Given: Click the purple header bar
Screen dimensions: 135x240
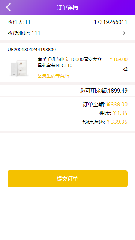Looking at the screenshot, I should point(67,8).
